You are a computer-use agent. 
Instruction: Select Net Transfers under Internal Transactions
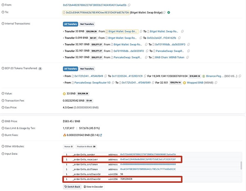[87, 24]
